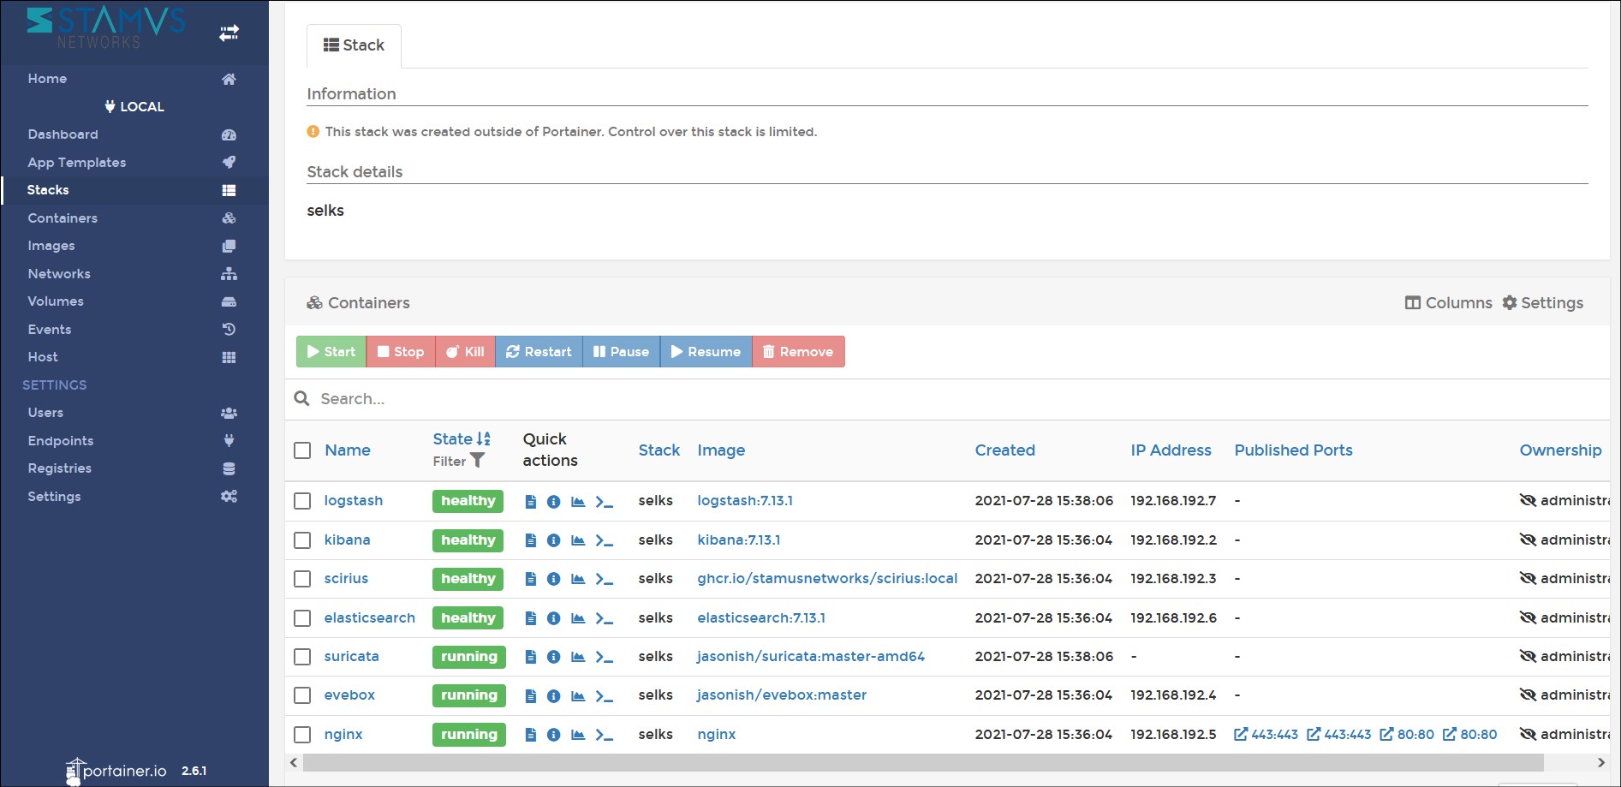Open stats chart icon for logstash container

(x=578, y=502)
